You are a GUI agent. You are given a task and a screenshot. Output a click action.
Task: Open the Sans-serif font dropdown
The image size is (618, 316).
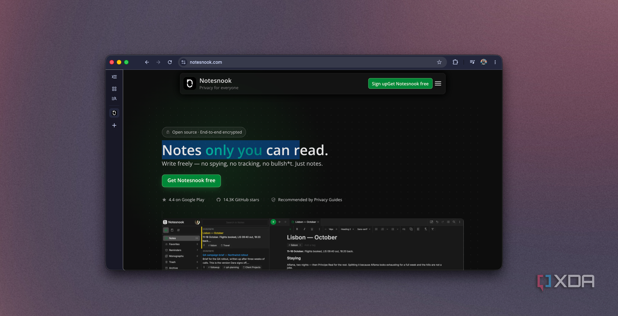point(364,229)
